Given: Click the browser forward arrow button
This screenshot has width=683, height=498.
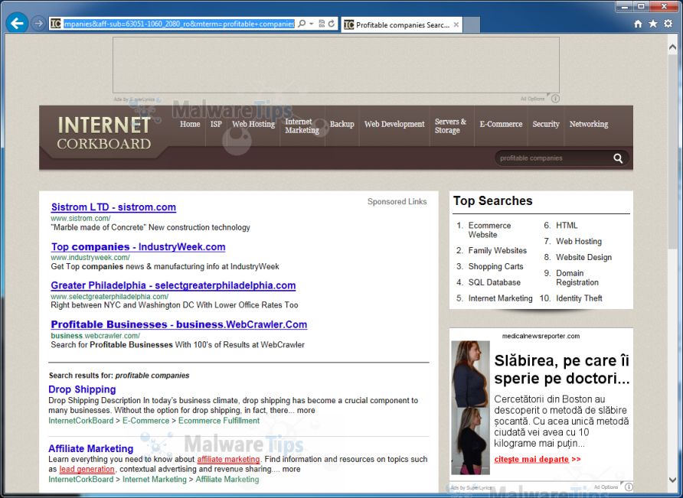Looking at the screenshot, I should pos(38,24).
